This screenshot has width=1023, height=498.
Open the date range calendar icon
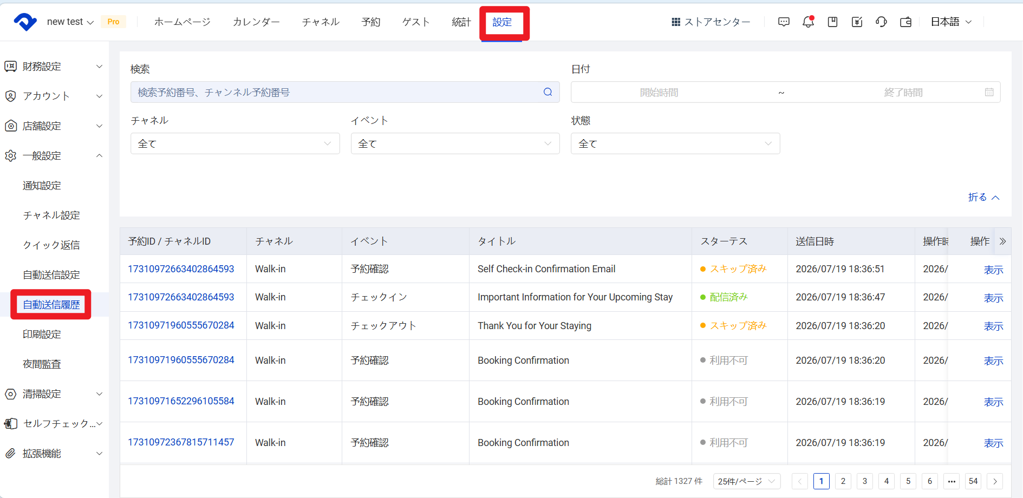[x=989, y=92]
